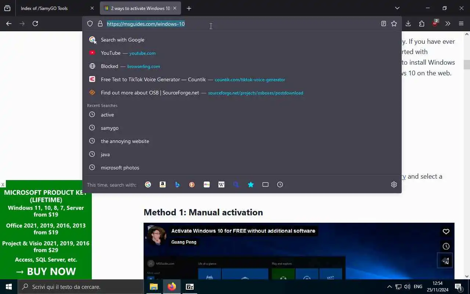Search bookmarks with blue star icon

click(251, 184)
